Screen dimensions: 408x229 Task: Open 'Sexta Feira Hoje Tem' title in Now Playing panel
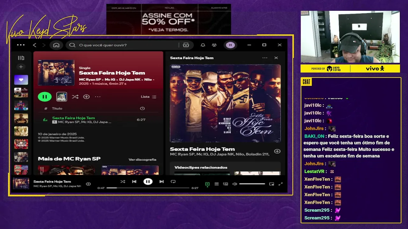(x=202, y=149)
